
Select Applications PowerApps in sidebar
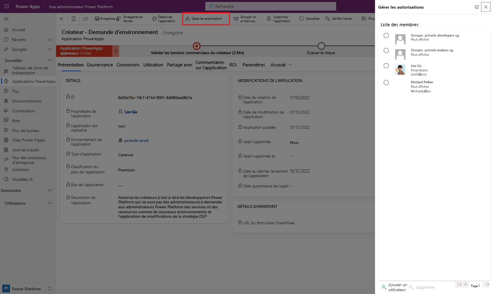click(28, 81)
